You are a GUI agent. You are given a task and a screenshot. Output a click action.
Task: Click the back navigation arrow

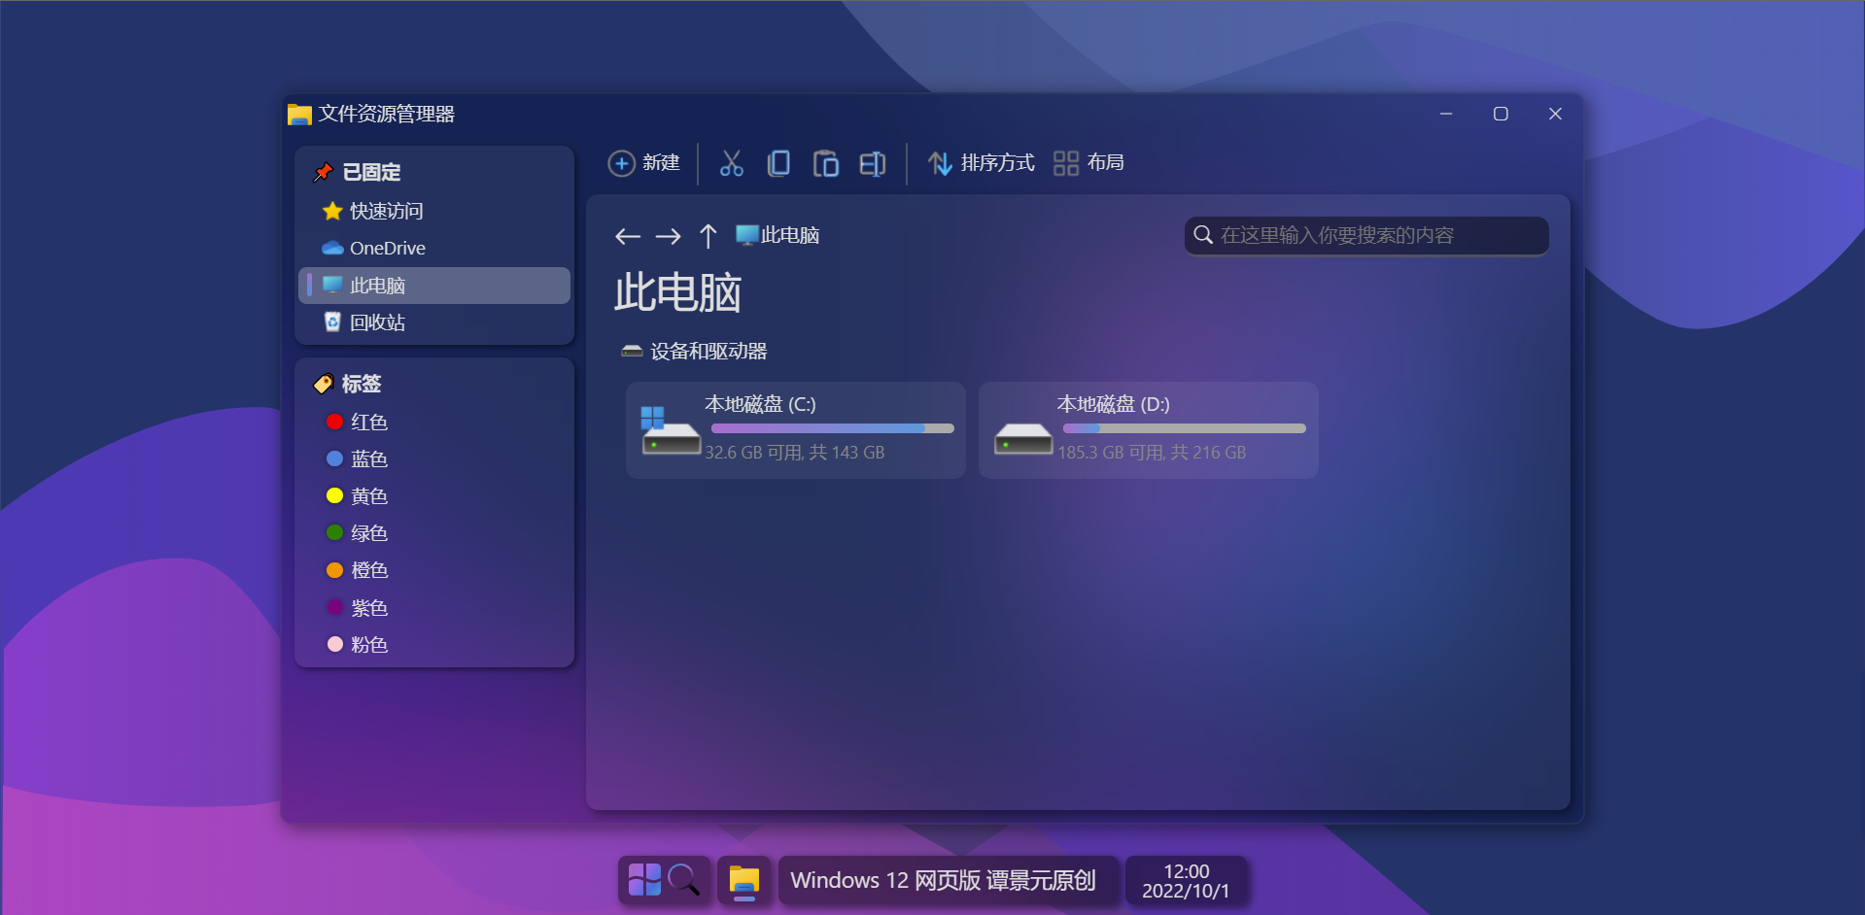point(627,236)
